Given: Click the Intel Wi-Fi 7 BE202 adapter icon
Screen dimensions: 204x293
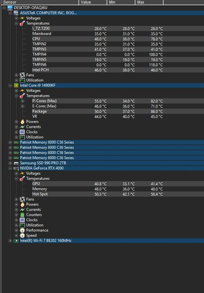Looking at the screenshot, I should [16, 241].
